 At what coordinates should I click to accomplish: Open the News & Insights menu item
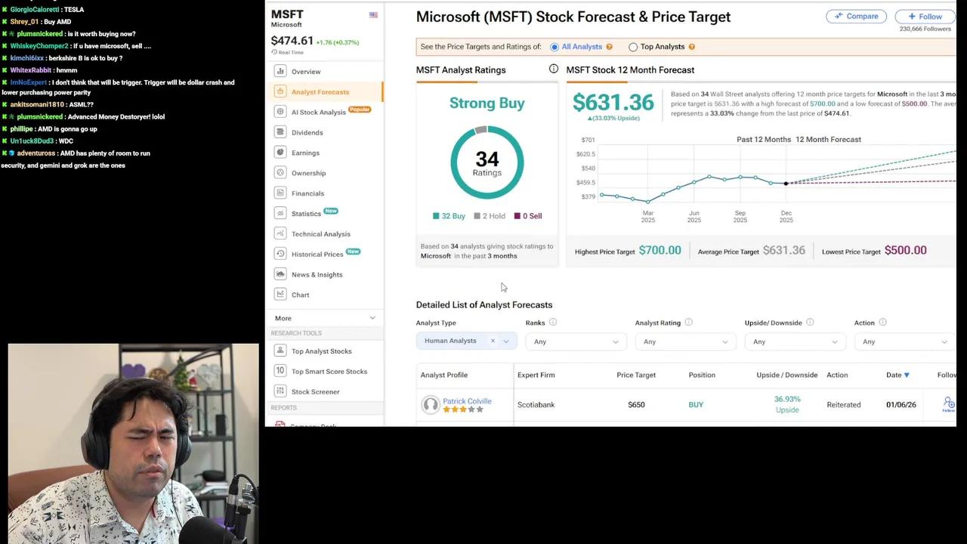tap(317, 274)
